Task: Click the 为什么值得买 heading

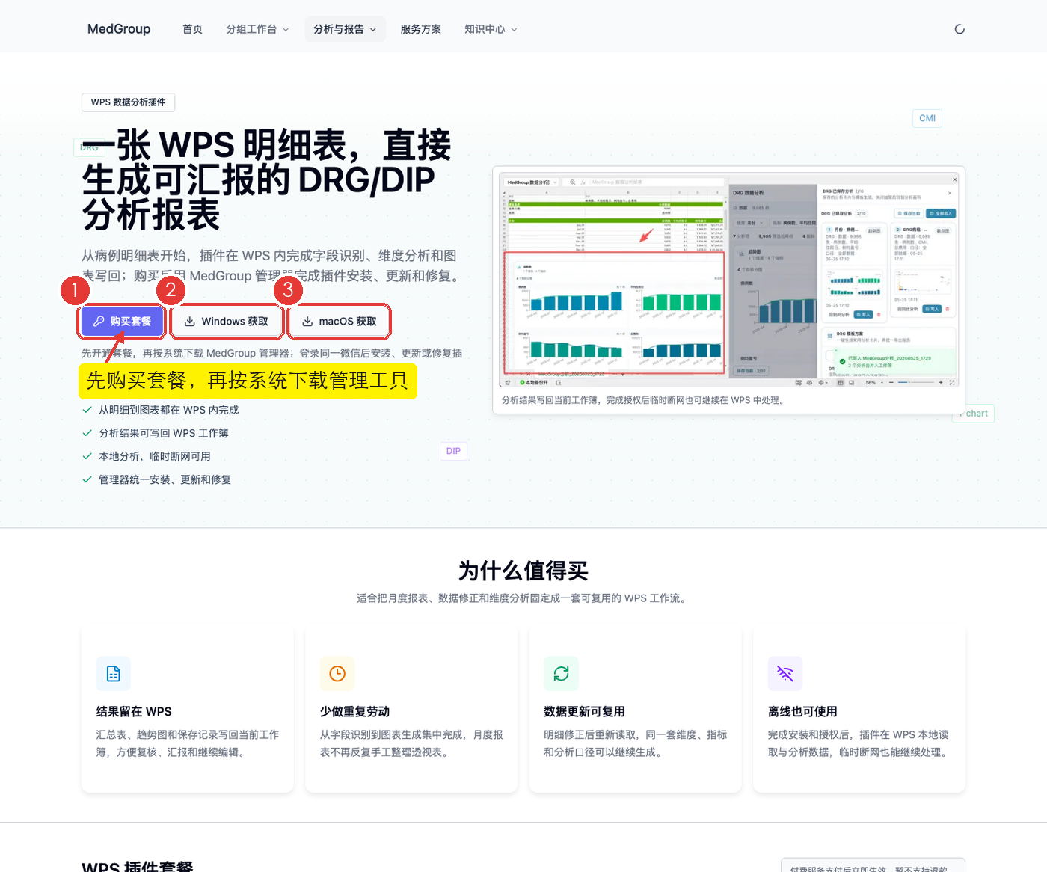Action: 523,571
